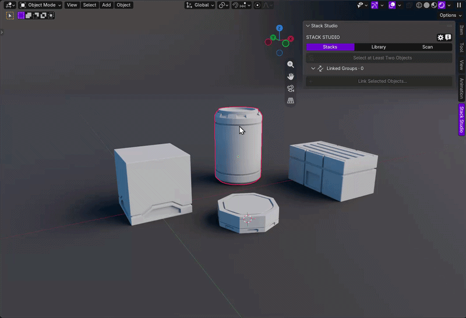This screenshot has height=318, width=466.
Task: Click the X axis on navigation gizmo
Action: coord(291,38)
